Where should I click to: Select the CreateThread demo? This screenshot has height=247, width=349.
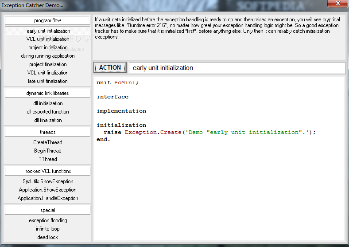pyautogui.click(x=48, y=142)
